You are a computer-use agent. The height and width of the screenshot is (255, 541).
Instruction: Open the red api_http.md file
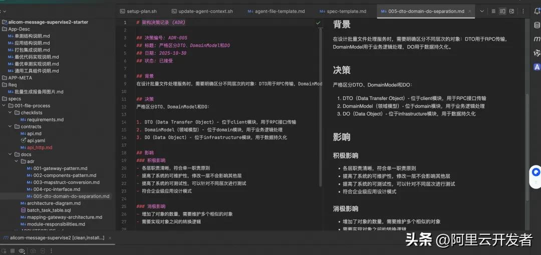click(x=37, y=147)
